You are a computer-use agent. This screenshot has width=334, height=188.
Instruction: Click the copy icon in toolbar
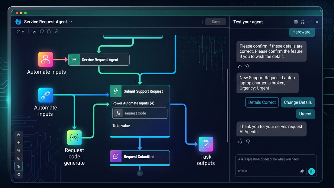click(x=42, y=31)
